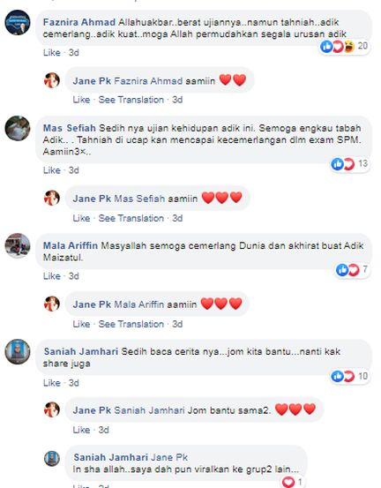Screen dimensions: 381x488
Task: See Translation for reply to Mas Sefiah
Action: click(x=131, y=218)
